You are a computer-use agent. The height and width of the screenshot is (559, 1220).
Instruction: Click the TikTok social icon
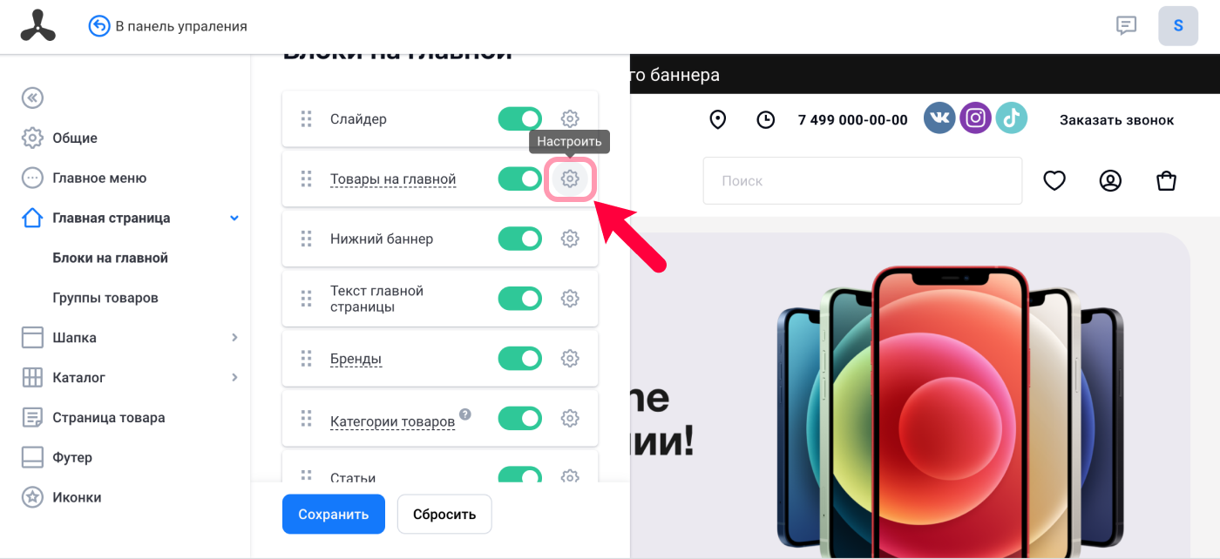pos(1013,118)
